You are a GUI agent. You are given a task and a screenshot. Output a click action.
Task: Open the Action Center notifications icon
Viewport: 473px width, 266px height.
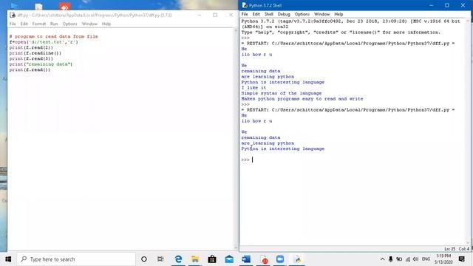click(461, 259)
